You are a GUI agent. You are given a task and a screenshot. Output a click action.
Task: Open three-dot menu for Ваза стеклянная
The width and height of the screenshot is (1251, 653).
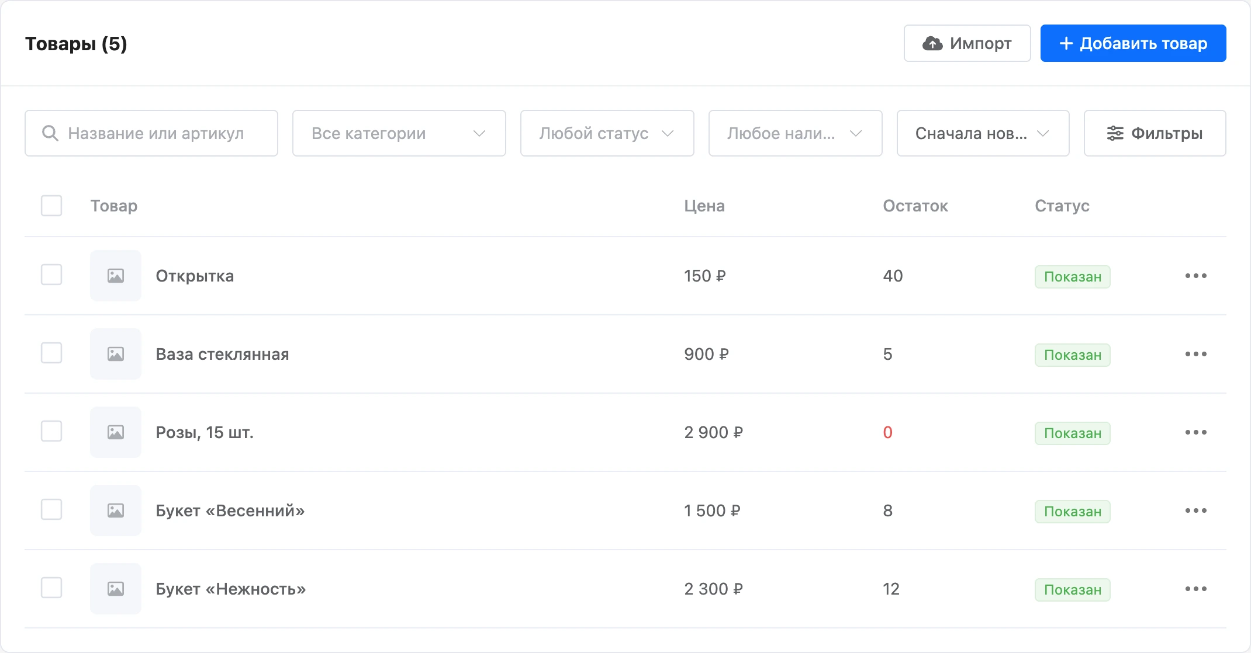click(1195, 354)
